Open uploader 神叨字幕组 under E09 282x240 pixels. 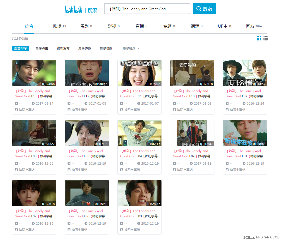185,170
